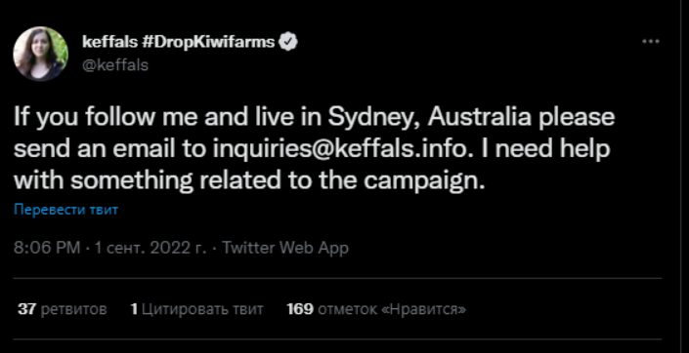Click the bold retweet count 37
Image resolution: width=689 pixels, height=353 pixels.
(26, 309)
